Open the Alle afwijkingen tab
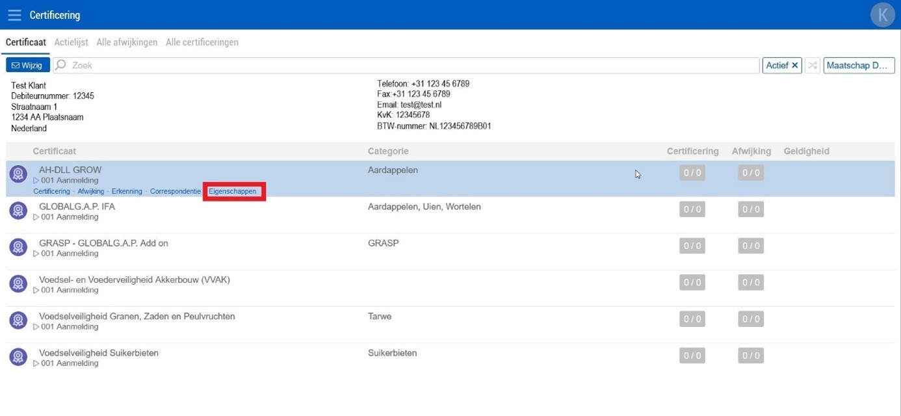The width and height of the screenshot is (901, 416). (x=127, y=42)
